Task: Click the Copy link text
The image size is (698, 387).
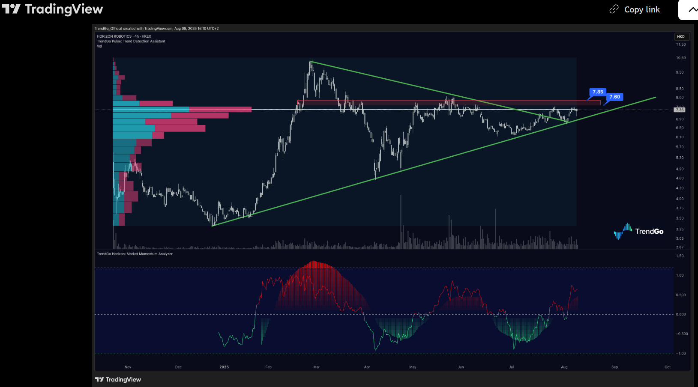Action: tap(642, 9)
